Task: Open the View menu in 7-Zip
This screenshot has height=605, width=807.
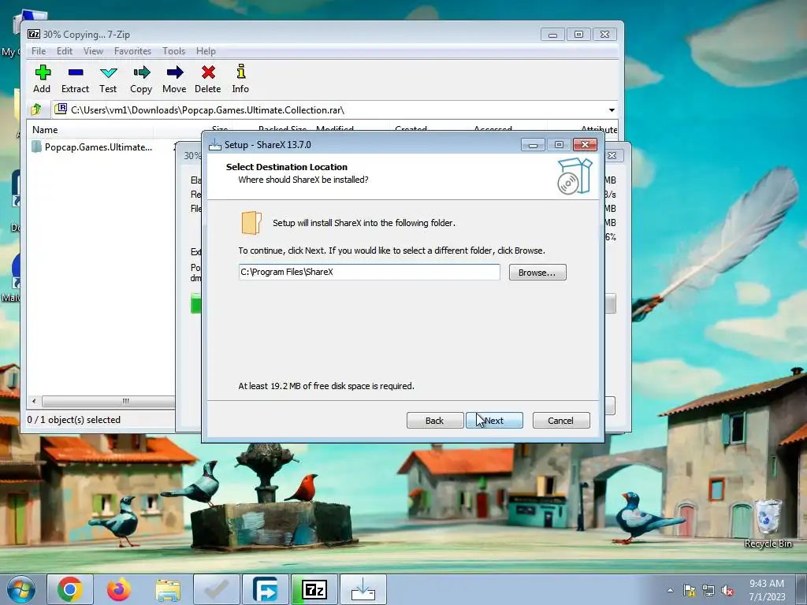Action: (x=93, y=51)
